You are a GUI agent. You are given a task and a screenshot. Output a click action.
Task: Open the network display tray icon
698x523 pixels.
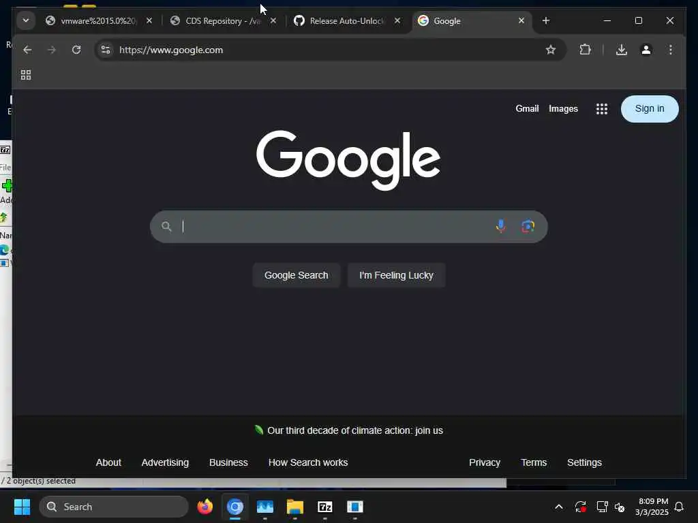tap(602, 507)
